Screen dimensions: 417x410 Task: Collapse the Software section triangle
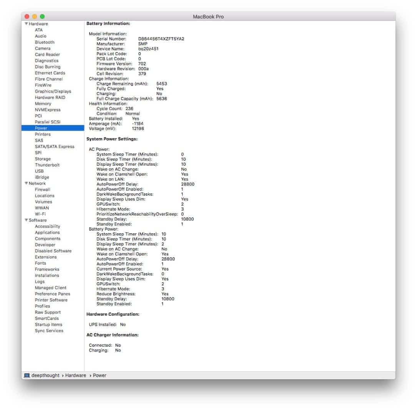(26, 220)
